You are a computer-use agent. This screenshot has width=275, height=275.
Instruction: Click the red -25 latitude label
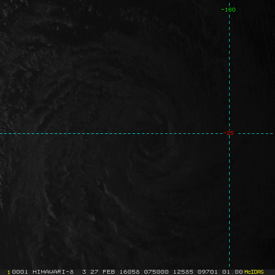click(228, 133)
